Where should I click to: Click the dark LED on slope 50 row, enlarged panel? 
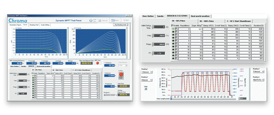pyautogui.click(x=173, y=59)
